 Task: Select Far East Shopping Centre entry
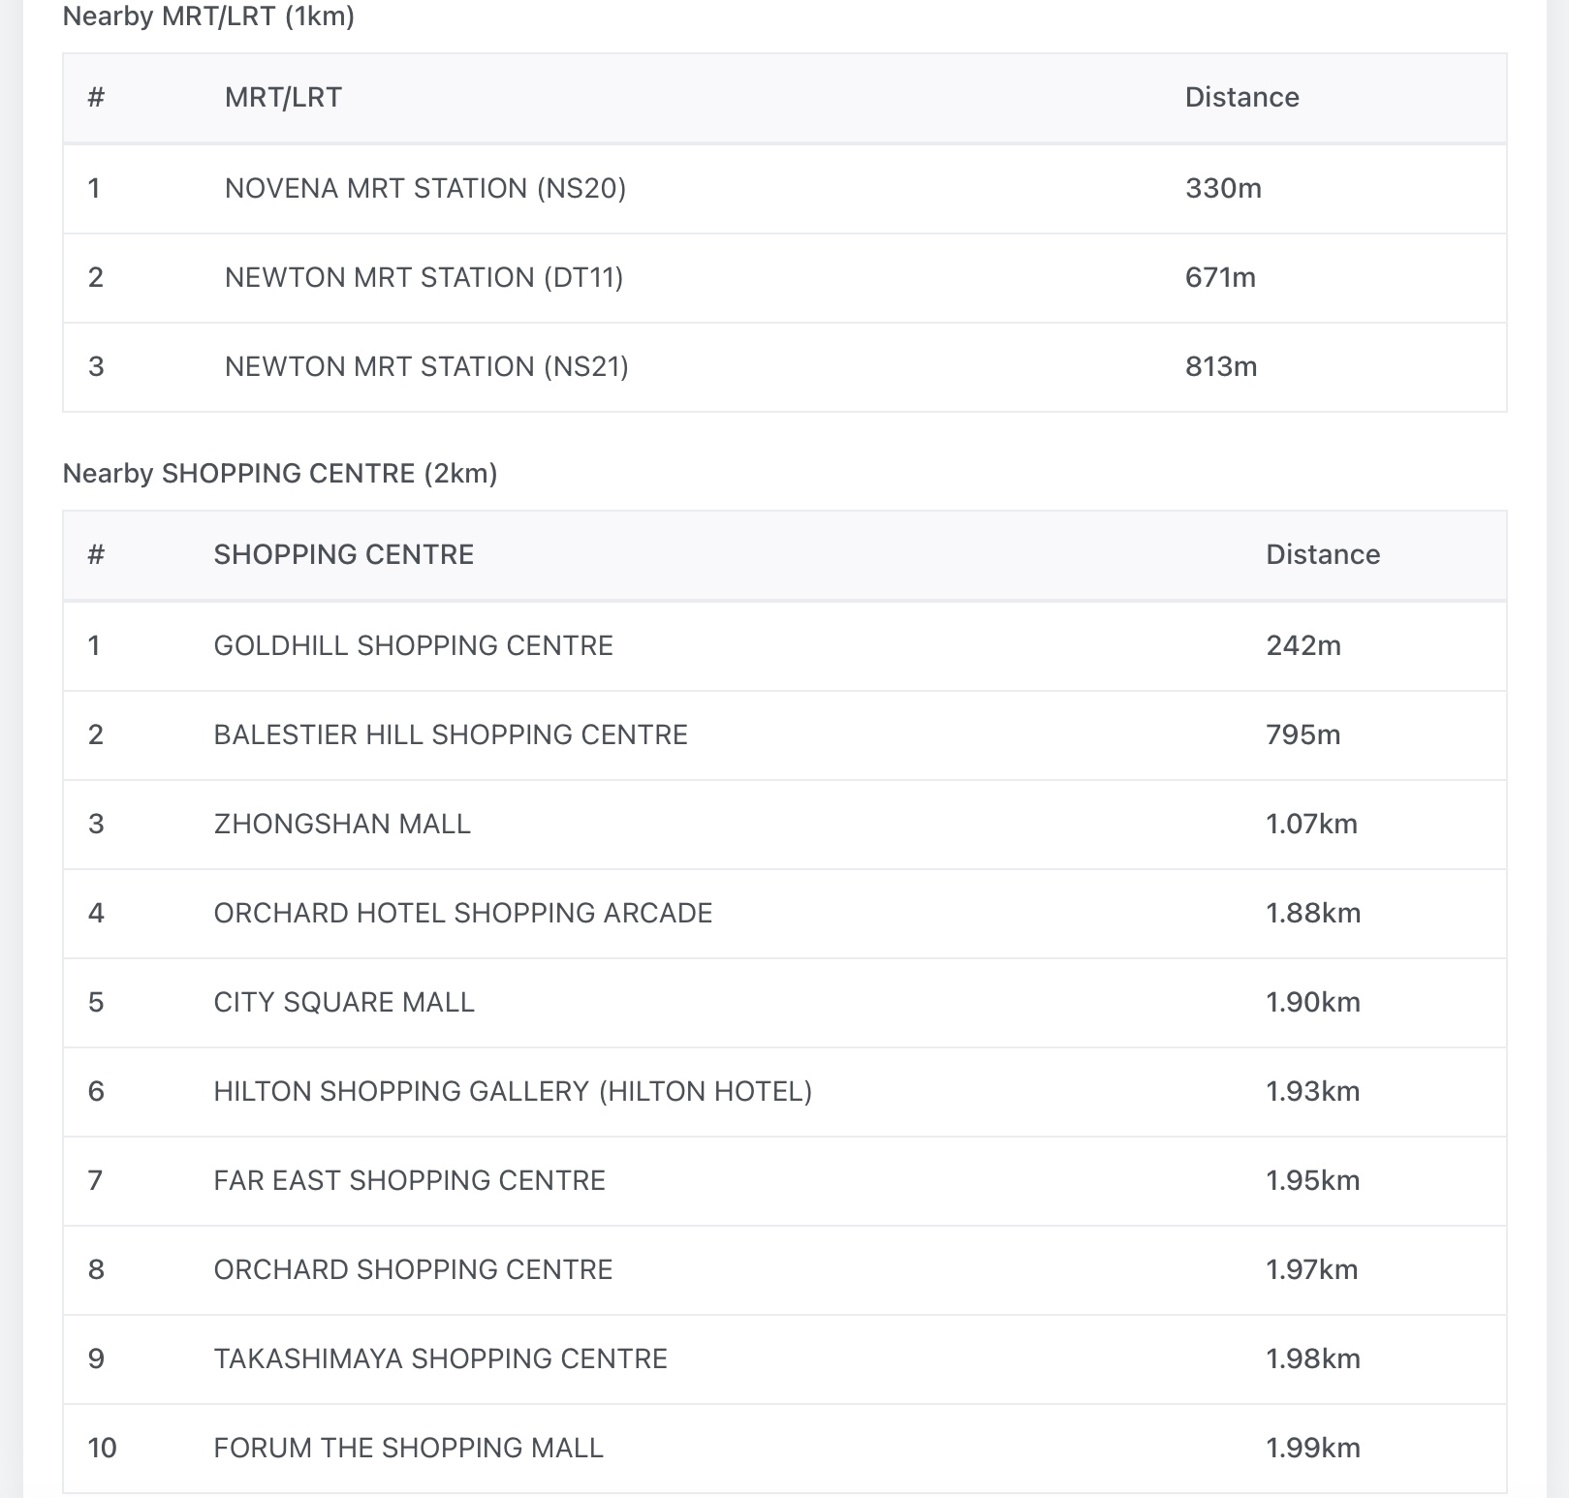pyautogui.click(x=409, y=1180)
